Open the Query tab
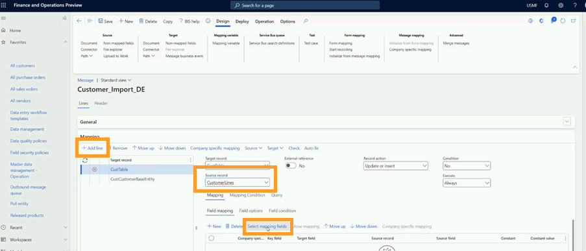Viewport: 586px width, 251px height. 277,195
